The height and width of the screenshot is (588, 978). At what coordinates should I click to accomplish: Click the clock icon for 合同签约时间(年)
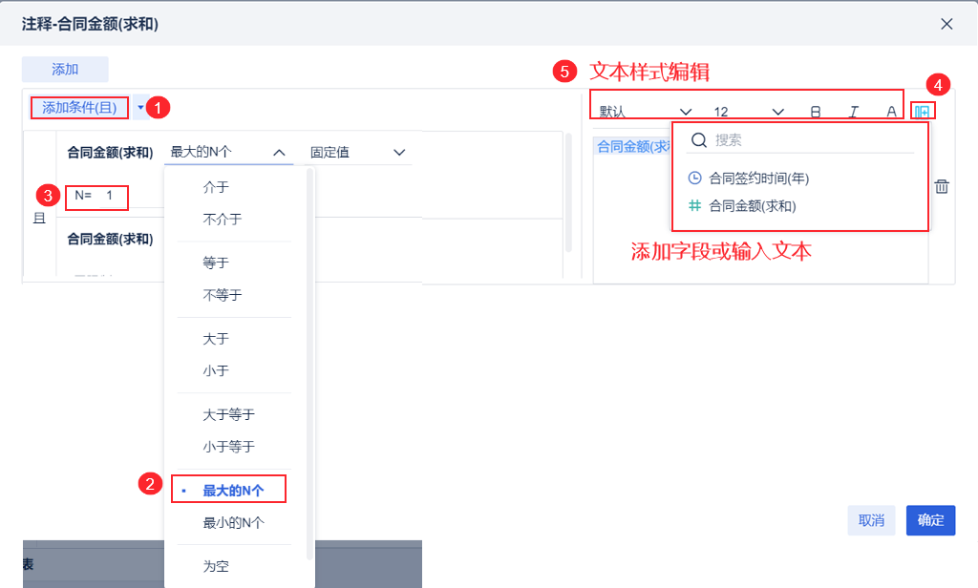click(x=695, y=178)
